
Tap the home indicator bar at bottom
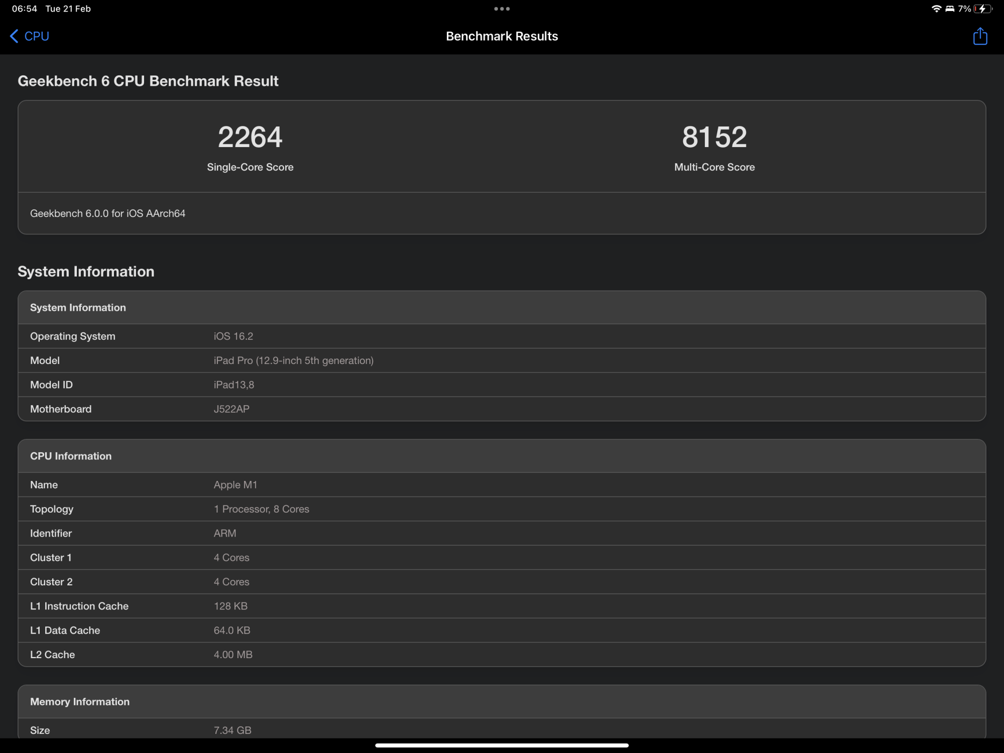click(x=501, y=745)
